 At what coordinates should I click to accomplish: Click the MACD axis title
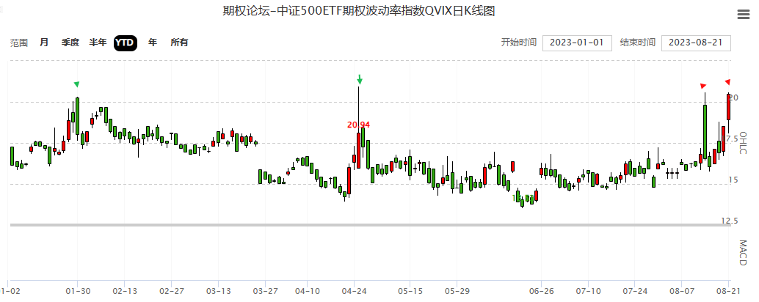point(743,253)
